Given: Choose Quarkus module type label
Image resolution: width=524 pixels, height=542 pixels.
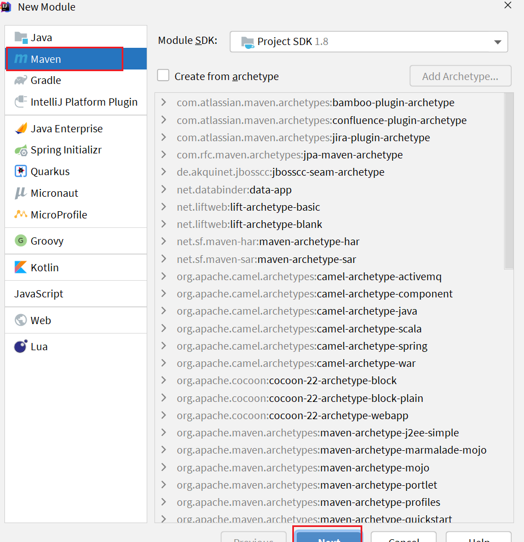Looking at the screenshot, I should (50, 171).
